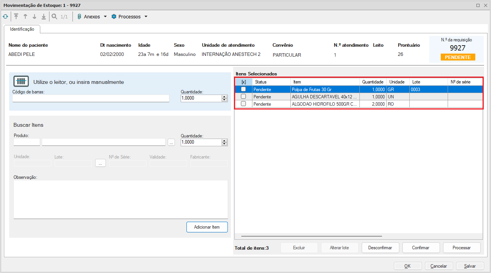Go to first record arrow icon
Image resolution: width=491 pixels, height=273 pixels.
[x=16, y=17]
